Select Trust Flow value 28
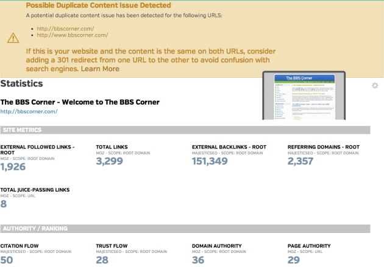 point(102,260)
